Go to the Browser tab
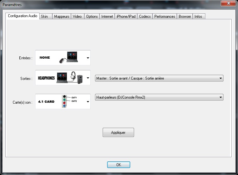The height and width of the screenshot is (175, 238). coord(185,16)
